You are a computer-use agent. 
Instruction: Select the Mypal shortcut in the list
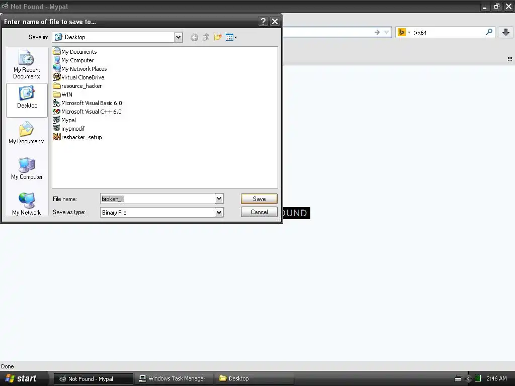point(64,120)
